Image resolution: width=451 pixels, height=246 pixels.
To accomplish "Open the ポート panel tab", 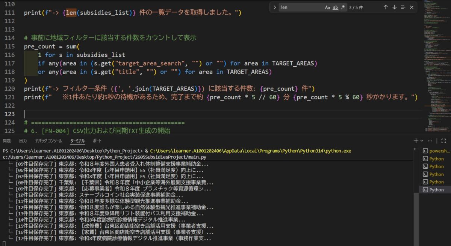I will 97,141.
